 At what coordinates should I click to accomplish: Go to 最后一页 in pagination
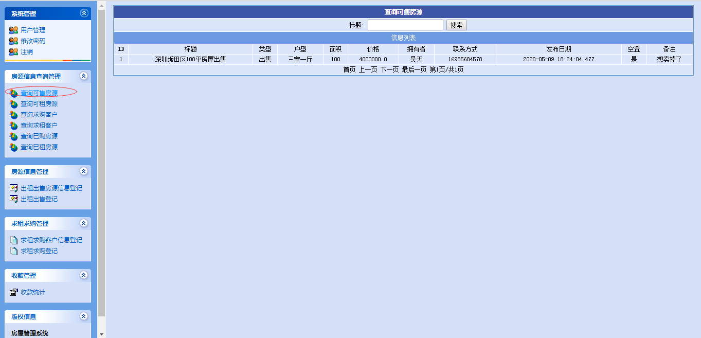414,69
